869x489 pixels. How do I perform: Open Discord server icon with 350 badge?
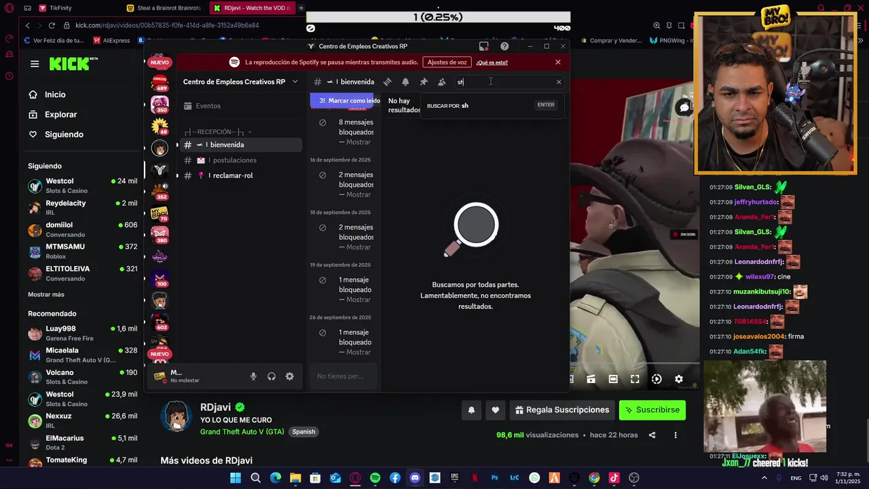pyautogui.click(x=160, y=105)
